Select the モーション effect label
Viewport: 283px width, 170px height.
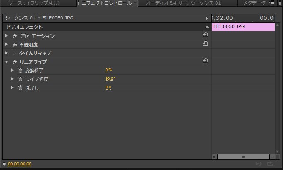43,36
